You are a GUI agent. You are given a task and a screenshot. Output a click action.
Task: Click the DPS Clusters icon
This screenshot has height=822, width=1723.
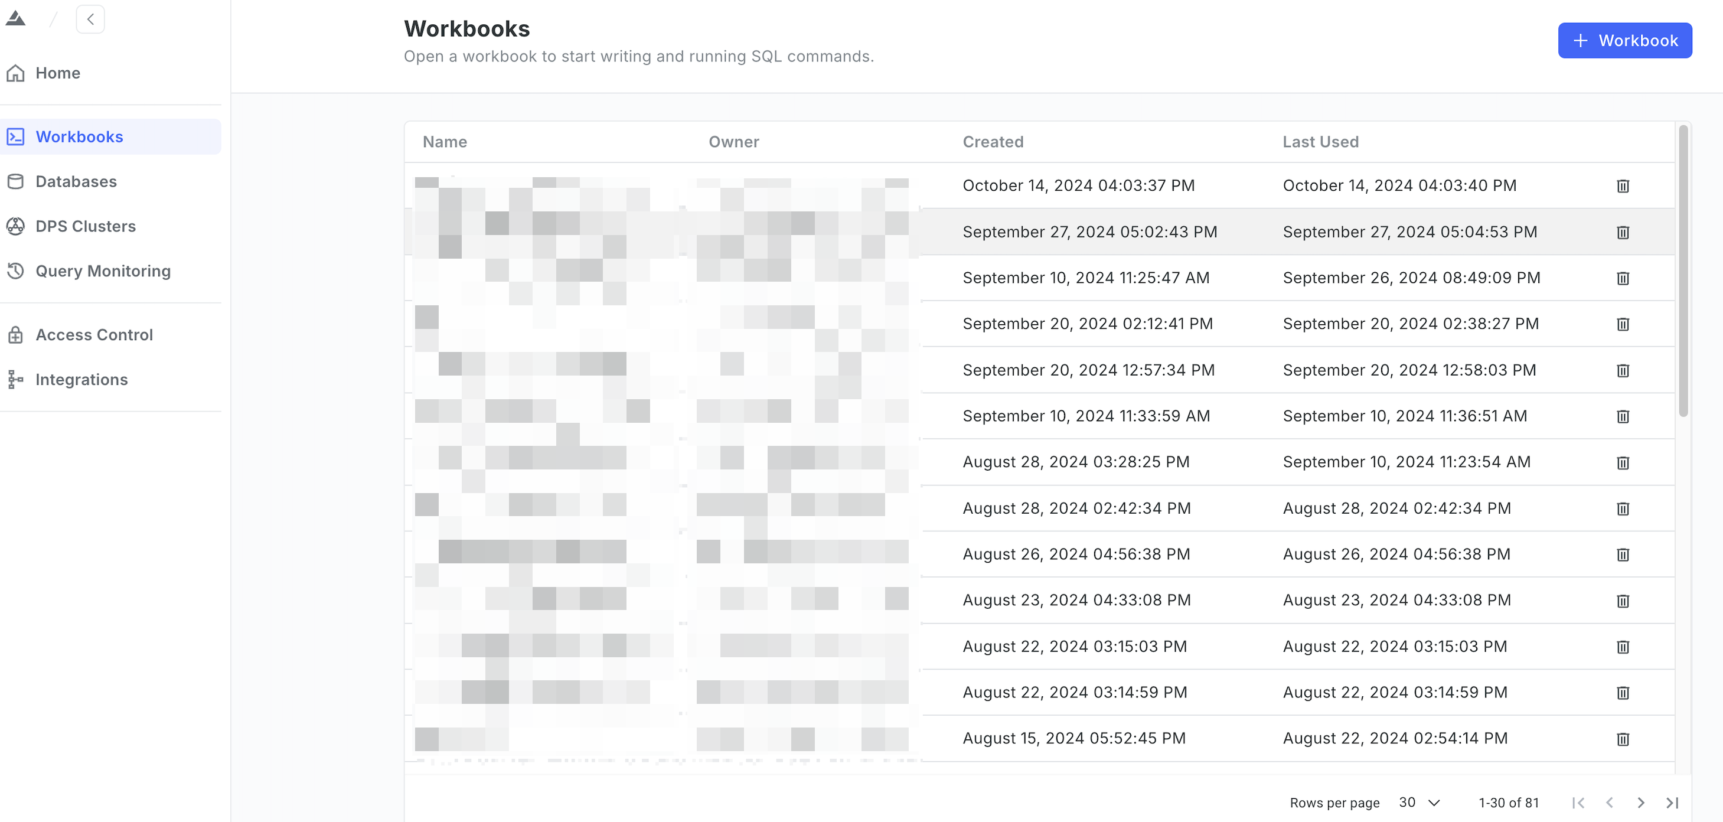15,226
